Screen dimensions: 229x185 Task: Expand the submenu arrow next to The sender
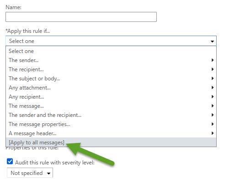pos(213,60)
